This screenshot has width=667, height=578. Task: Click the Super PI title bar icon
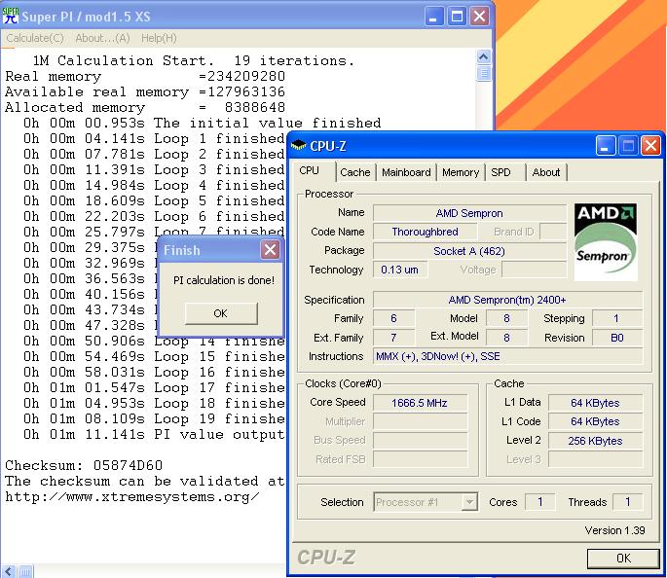pos(10,16)
